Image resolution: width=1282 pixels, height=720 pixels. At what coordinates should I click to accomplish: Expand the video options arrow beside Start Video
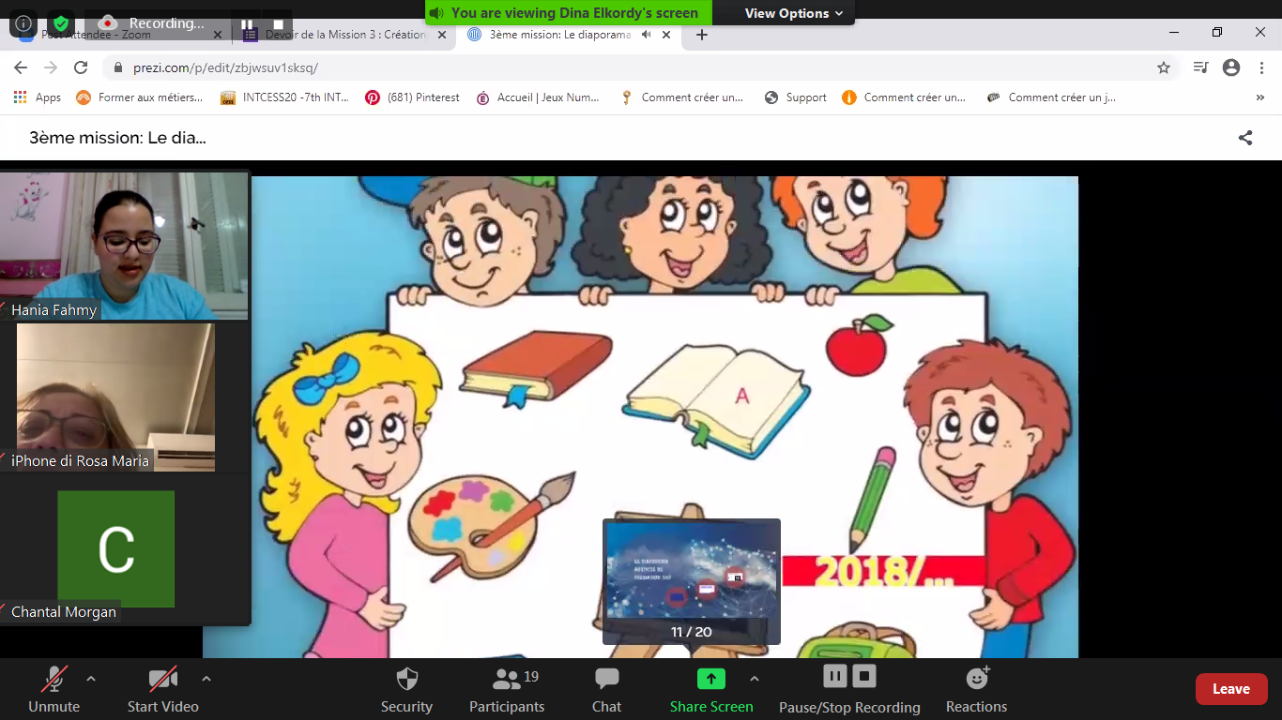[206, 678]
